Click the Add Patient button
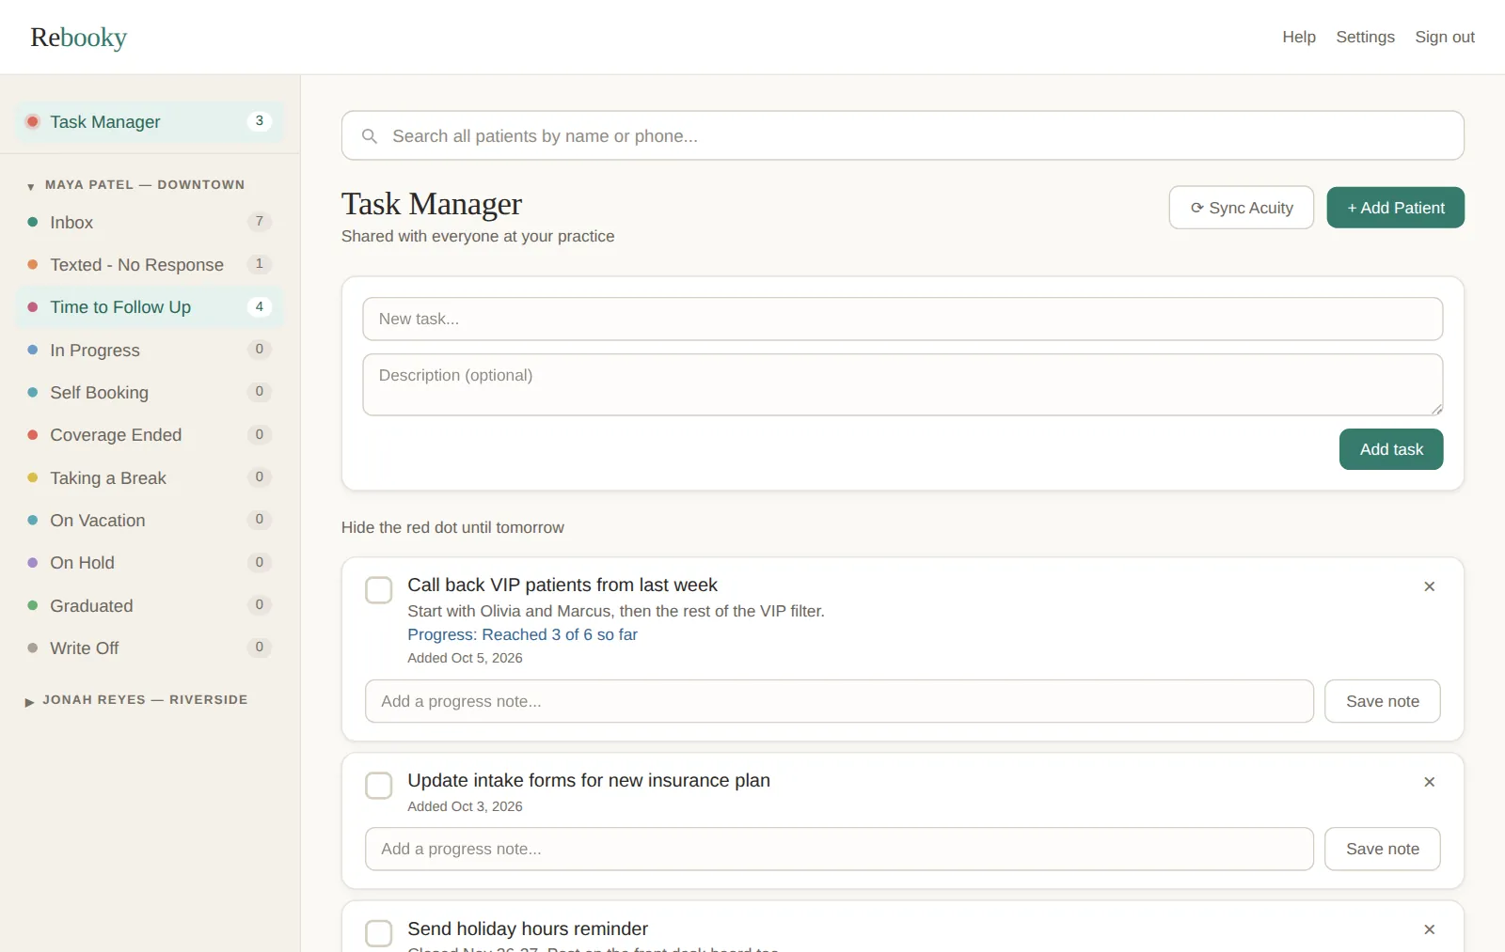This screenshot has width=1505, height=952. pyautogui.click(x=1396, y=208)
